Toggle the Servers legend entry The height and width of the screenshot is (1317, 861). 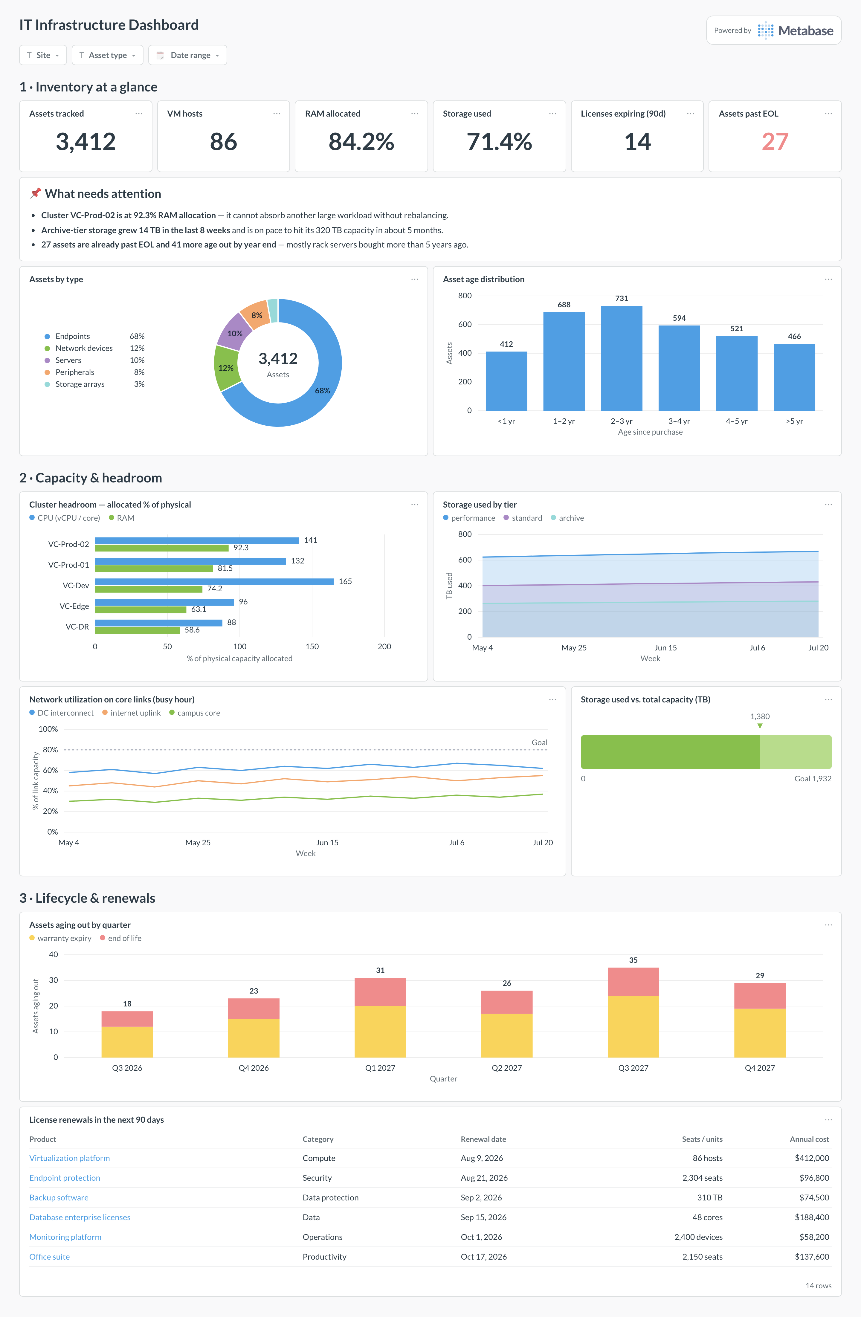[x=95, y=360]
